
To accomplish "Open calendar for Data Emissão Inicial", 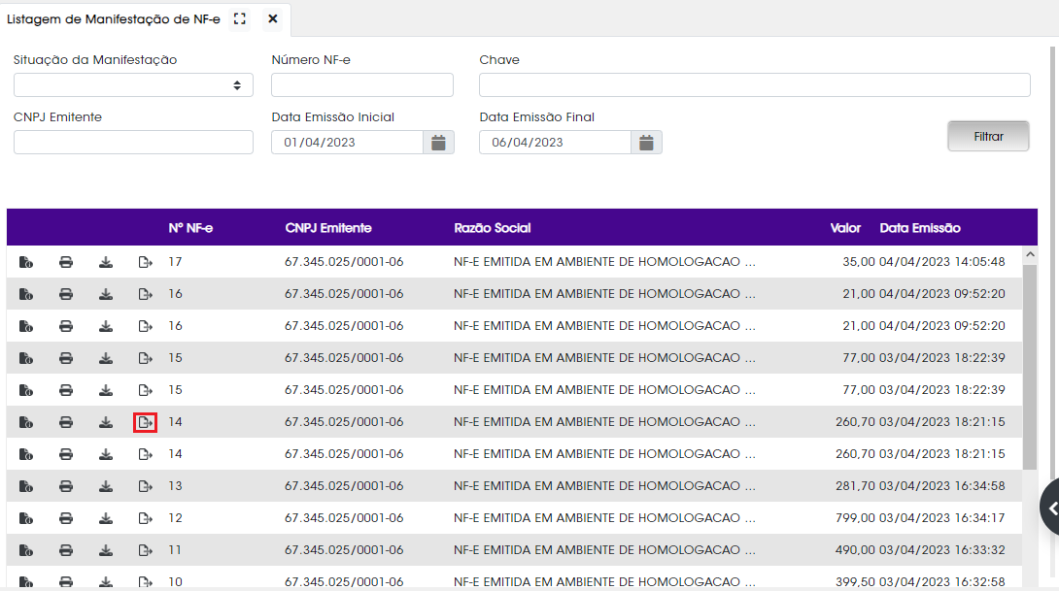I will click(438, 143).
